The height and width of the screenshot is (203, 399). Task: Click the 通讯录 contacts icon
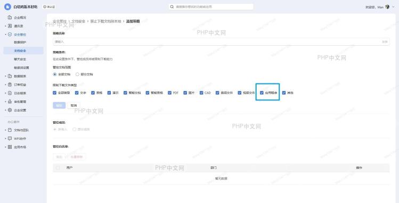(x=10, y=26)
